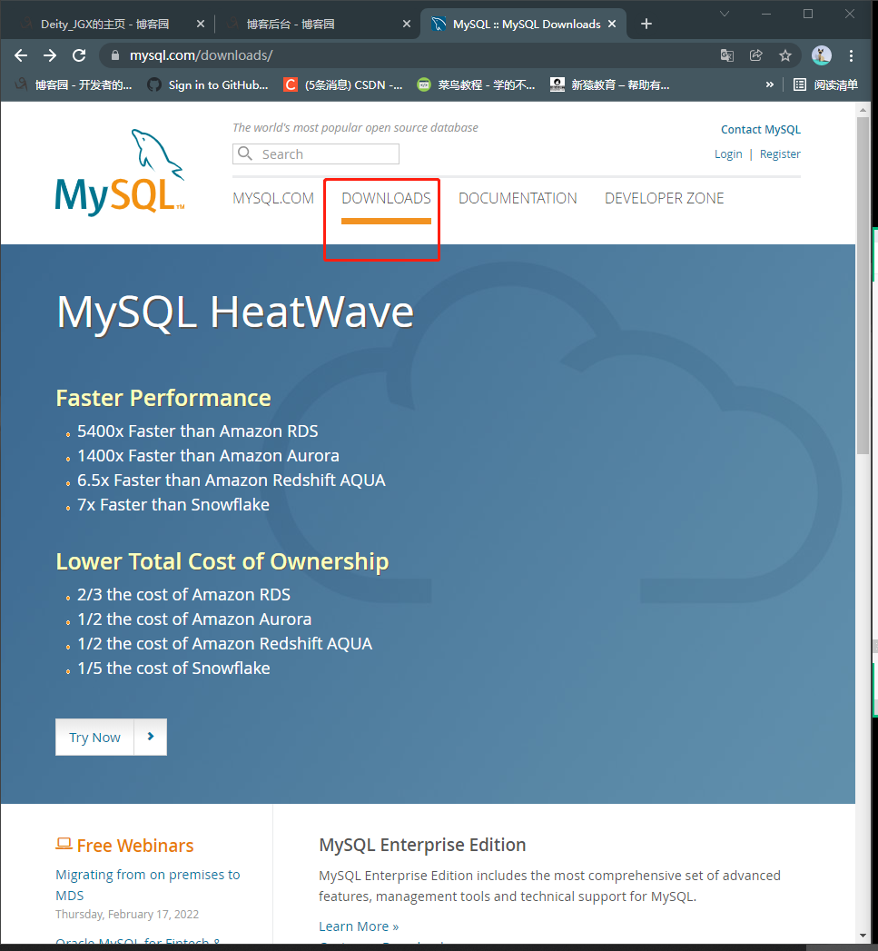Open the 阅读清单 reading list
Viewport: 878px width, 951px height.
(x=826, y=84)
